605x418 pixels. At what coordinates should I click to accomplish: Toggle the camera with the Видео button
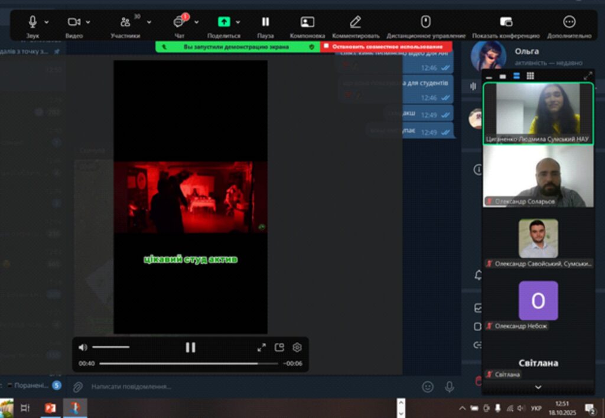pos(74,22)
